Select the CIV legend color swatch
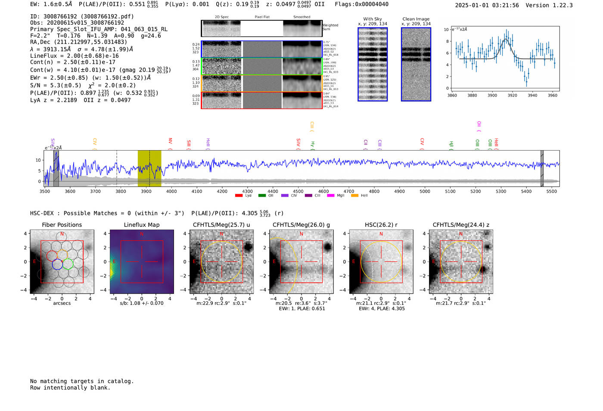 [x=285, y=196]
